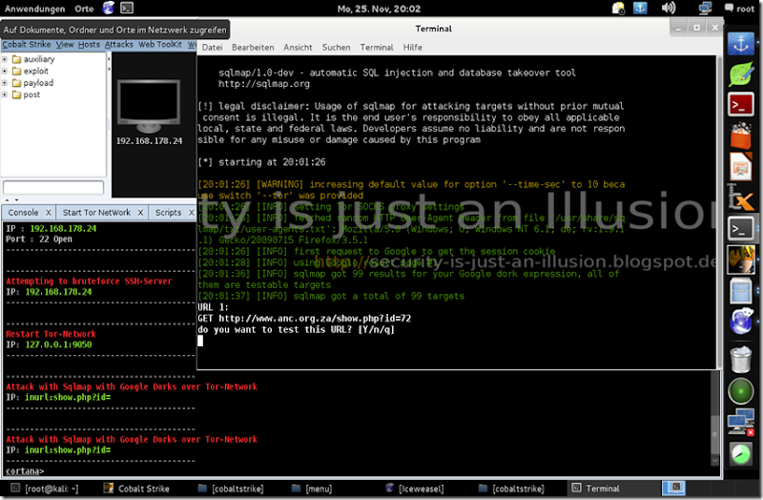Open the Attacks menu
Screen dimensions: 763x500
(x=118, y=44)
